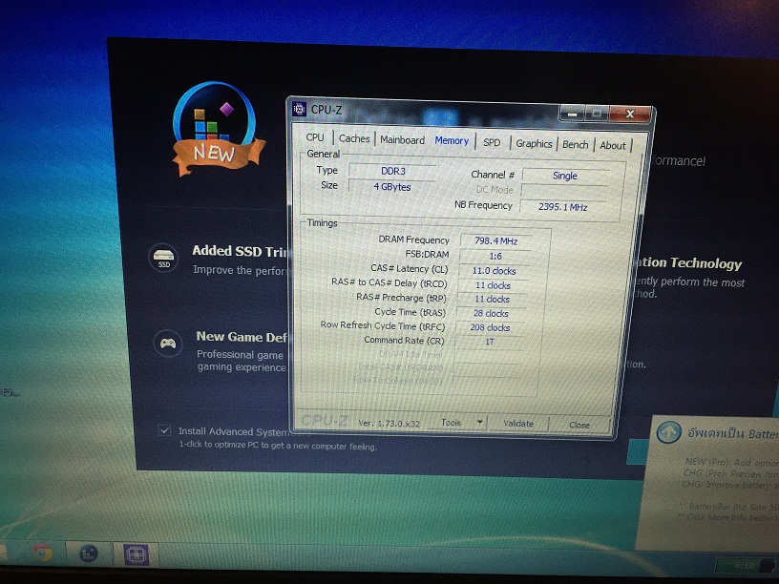Screen dimensions: 779x584
Task: Click the DDR3 type value
Action: [x=393, y=171]
